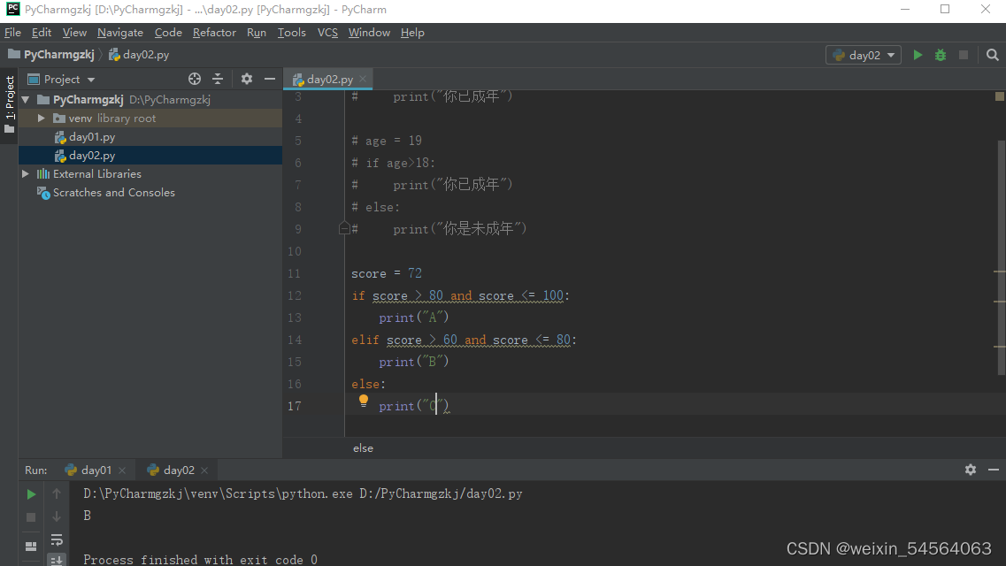
Task: Open the Window menu
Action: pos(369,33)
